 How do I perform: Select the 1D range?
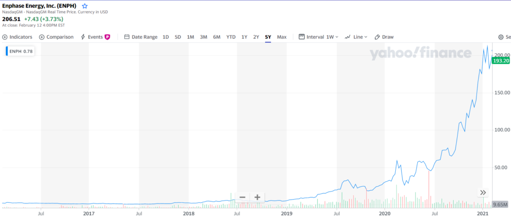click(166, 37)
